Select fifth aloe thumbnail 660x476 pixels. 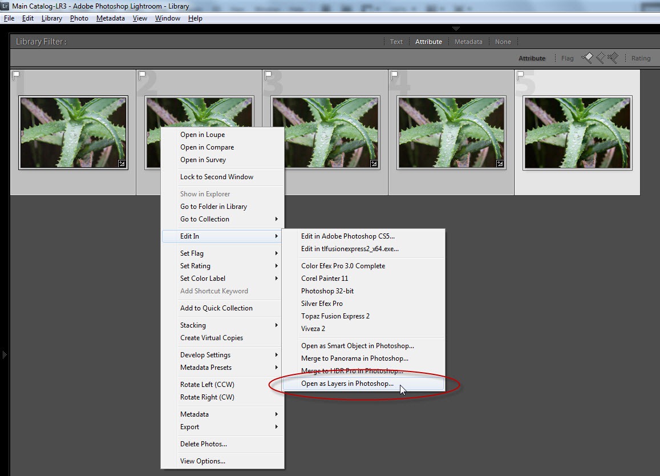577,132
